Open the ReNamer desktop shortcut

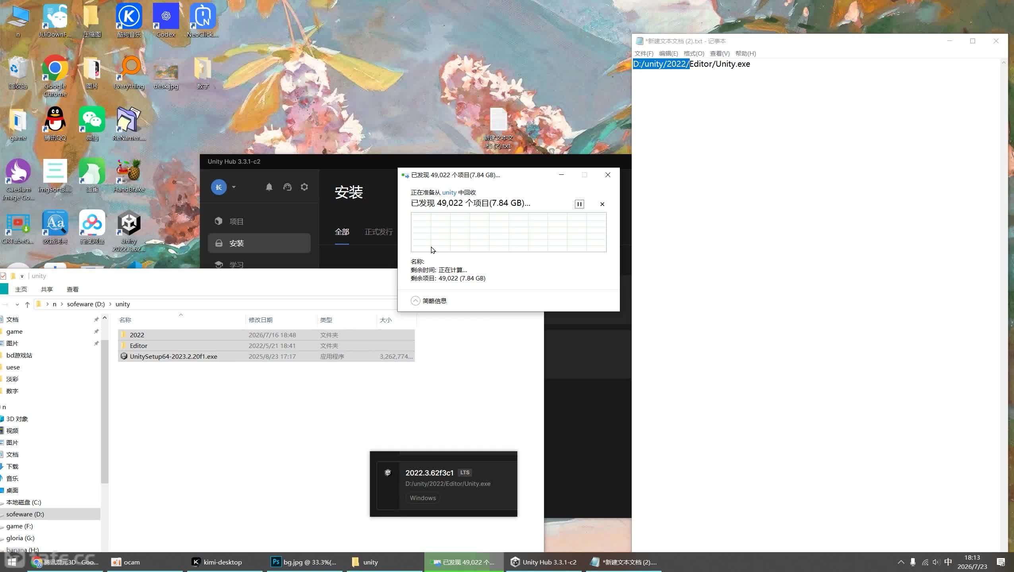[129, 124]
